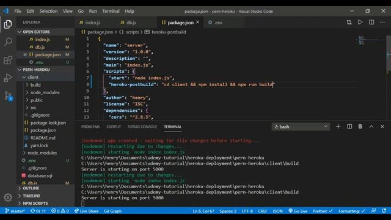Click Go Live in status bar

coord(298,211)
